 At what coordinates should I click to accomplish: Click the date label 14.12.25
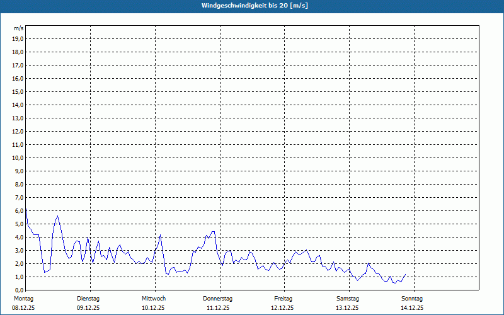[x=412, y=308]
